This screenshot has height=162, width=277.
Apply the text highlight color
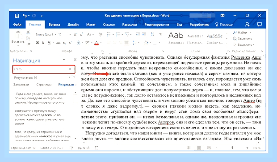87,42
